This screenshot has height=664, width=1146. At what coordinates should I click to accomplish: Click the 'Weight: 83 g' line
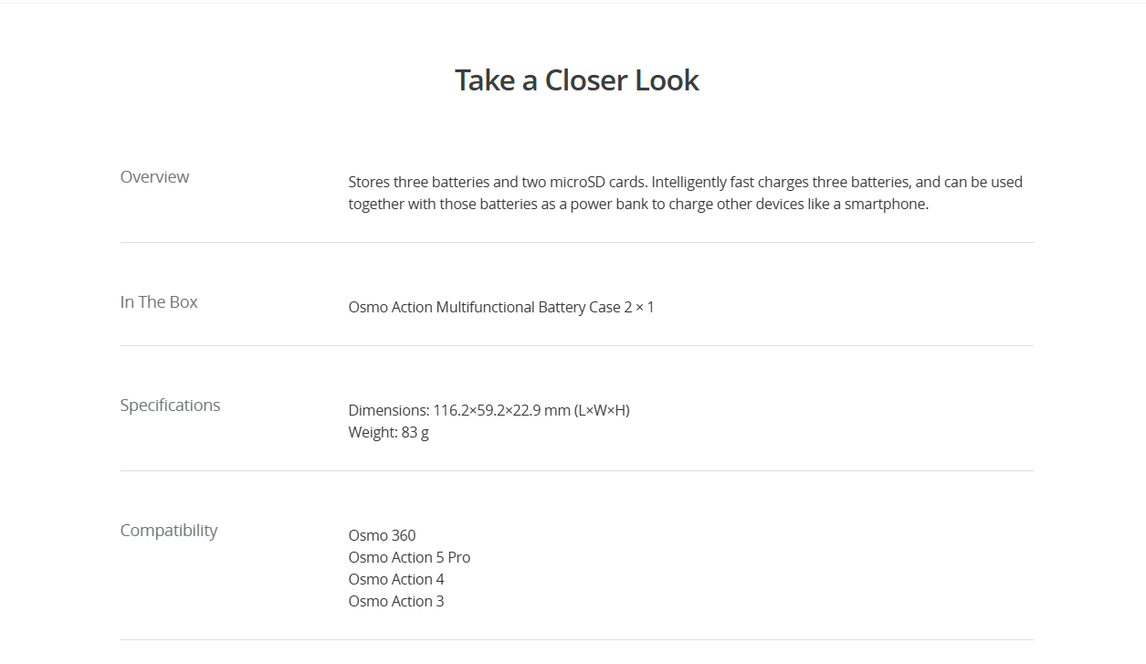[388, 432]
